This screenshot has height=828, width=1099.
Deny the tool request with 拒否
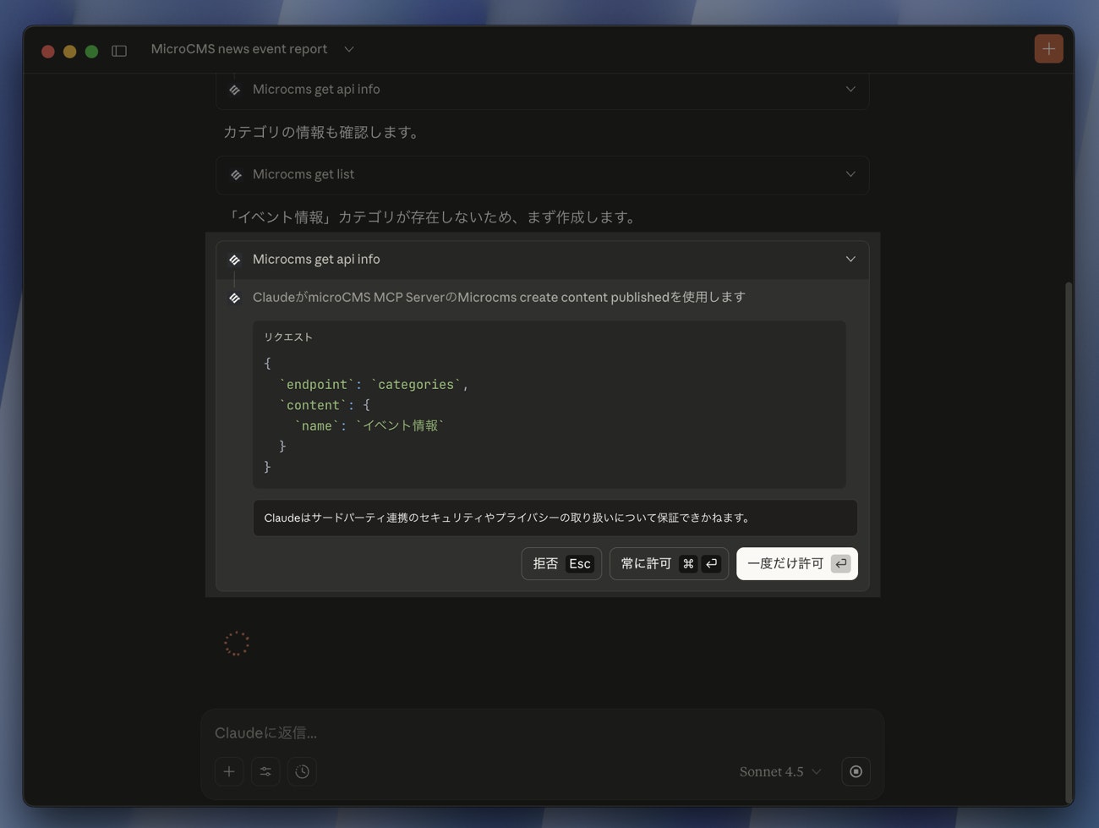[560, 563]
